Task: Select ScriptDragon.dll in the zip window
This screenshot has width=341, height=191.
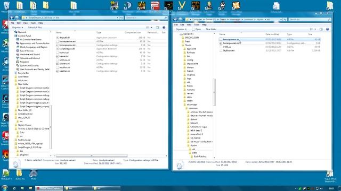Action: 67,49
